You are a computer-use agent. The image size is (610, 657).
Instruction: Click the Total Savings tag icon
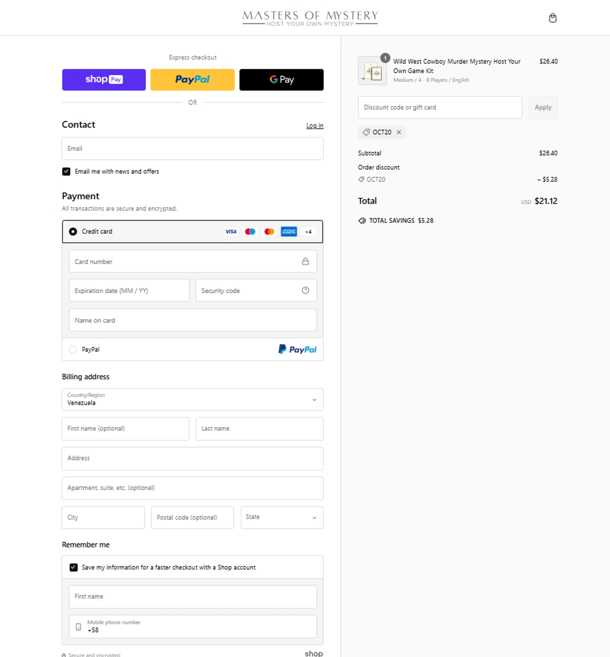click(362, 221)
